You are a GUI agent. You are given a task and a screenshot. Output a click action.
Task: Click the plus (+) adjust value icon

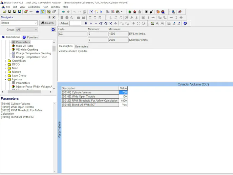point(91,23)
